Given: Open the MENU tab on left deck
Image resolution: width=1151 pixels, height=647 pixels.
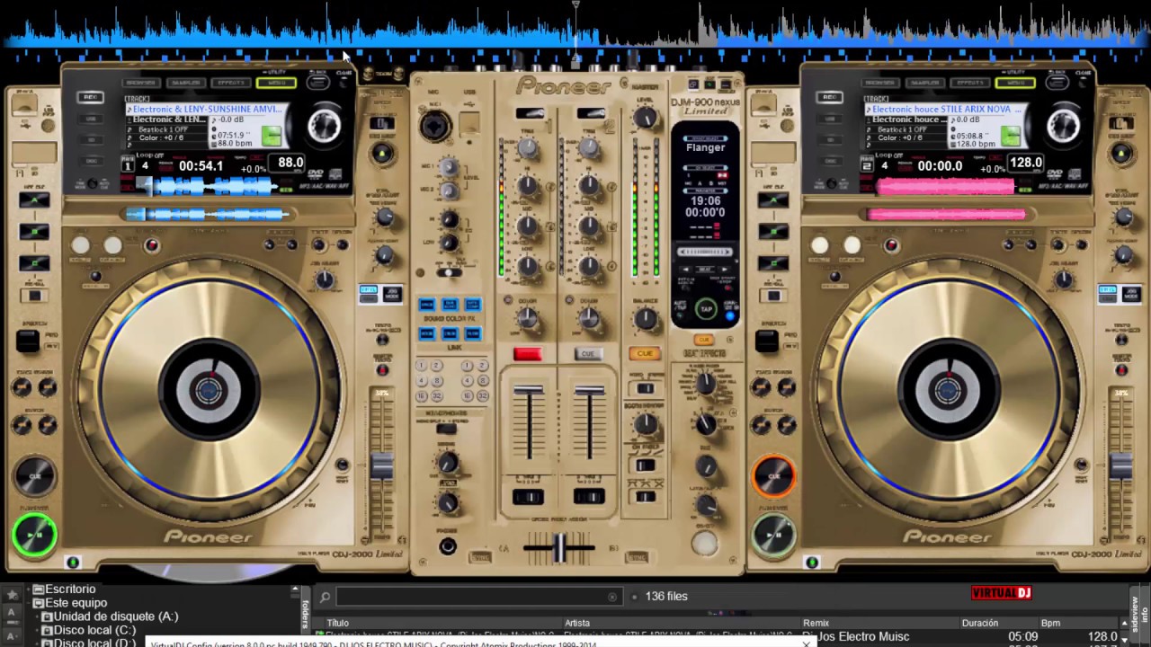Looking at the screenshot, I should pyautogui.click(x=276, y=83).
